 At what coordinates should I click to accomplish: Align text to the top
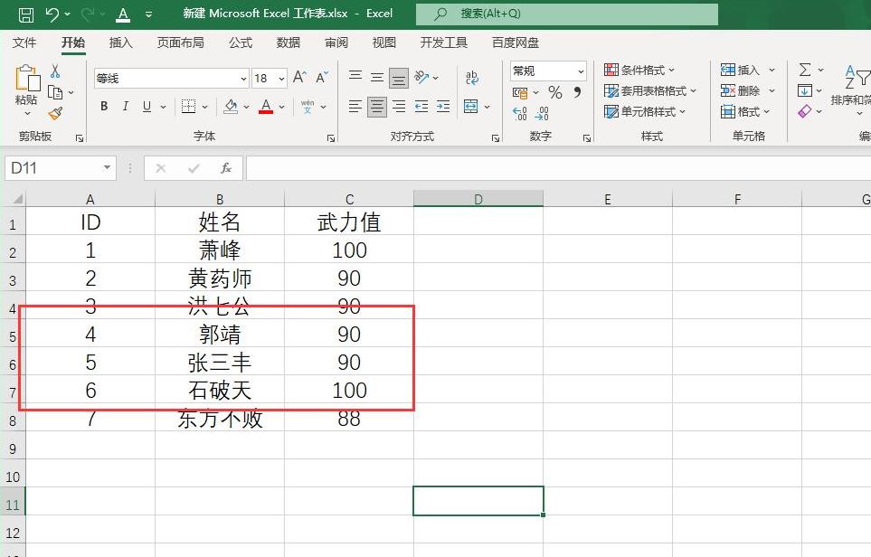[x=355, y=77]
